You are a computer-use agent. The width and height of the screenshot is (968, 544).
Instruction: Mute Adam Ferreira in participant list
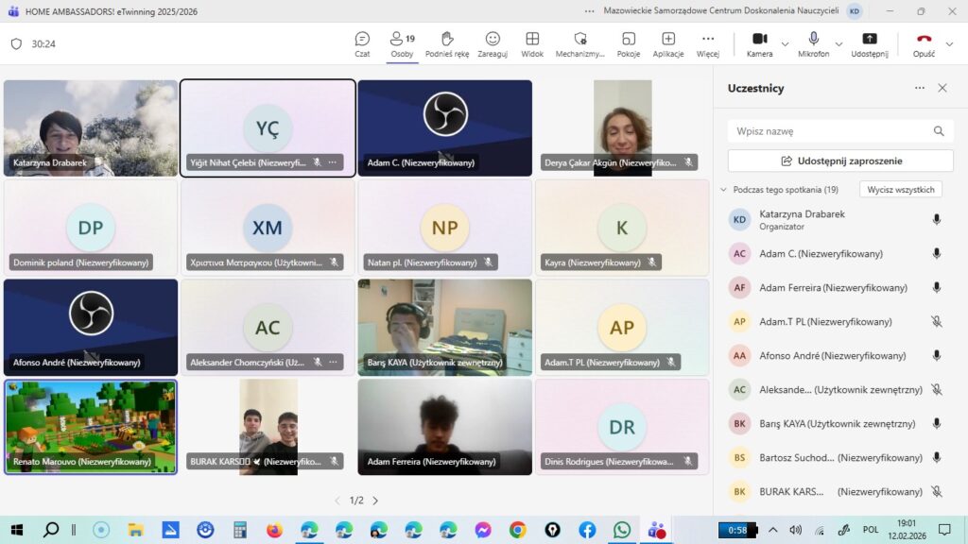click(937, 287)
